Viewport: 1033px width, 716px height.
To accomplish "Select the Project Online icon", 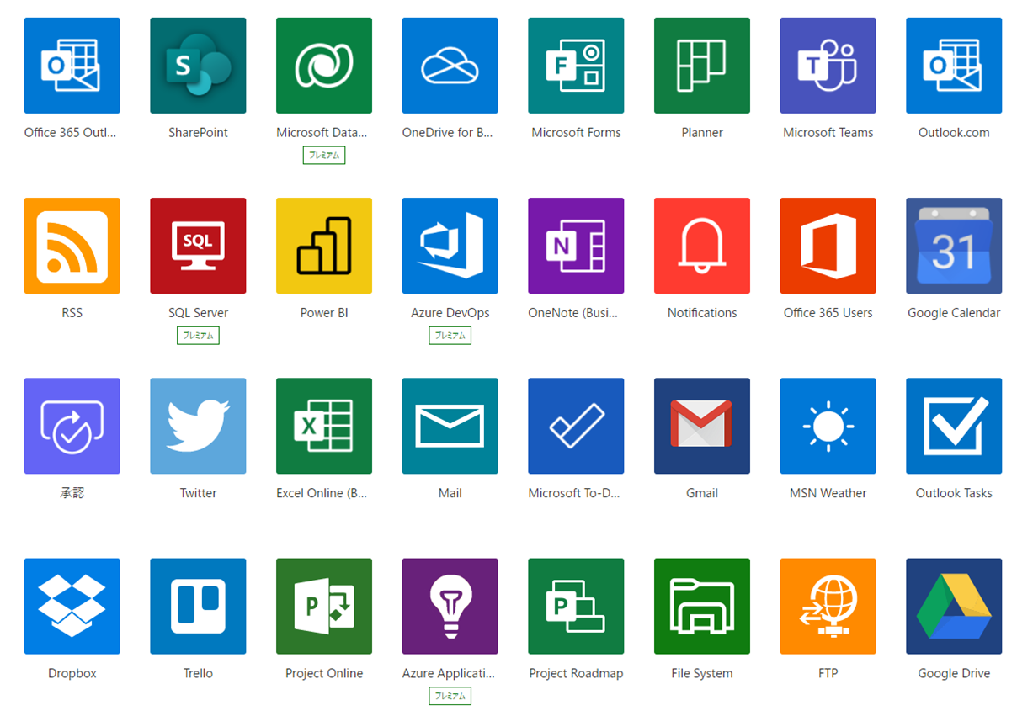I will click(x=324, y=606).
